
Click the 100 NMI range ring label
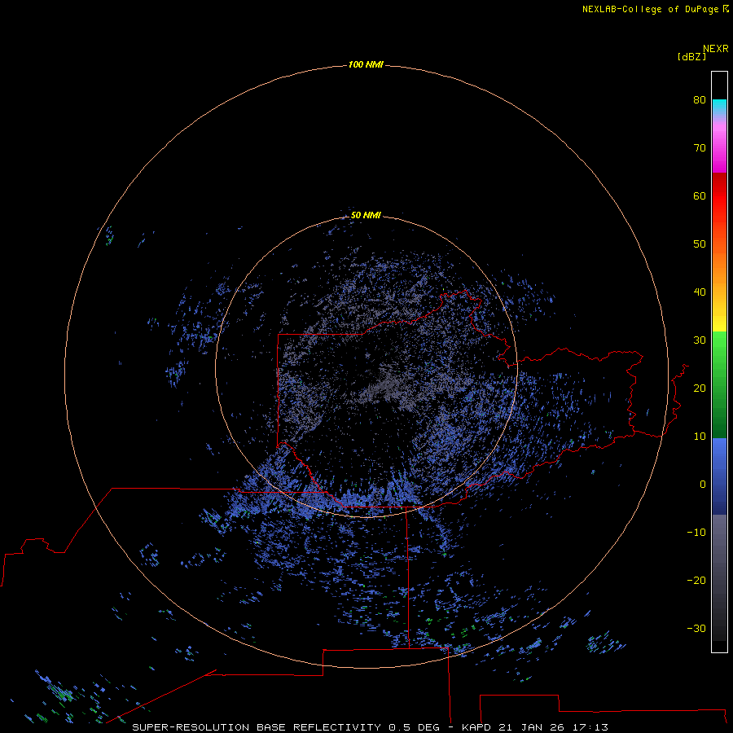pos(366,64)
